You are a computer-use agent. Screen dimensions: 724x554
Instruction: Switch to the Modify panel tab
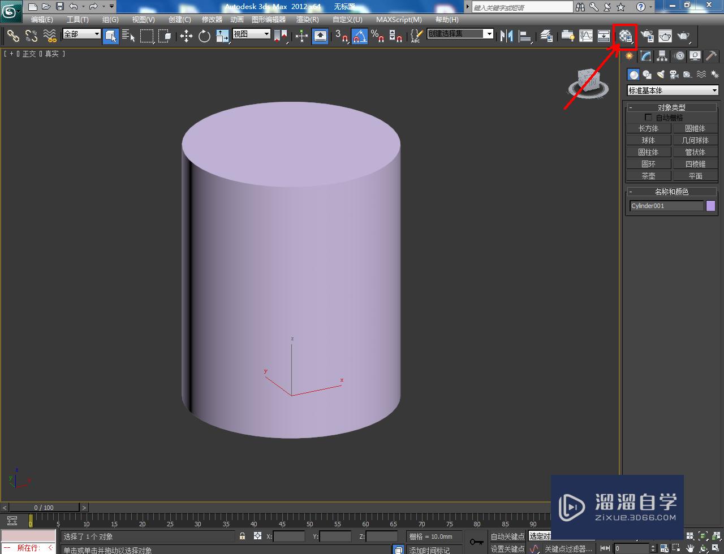pyautogui.click(x=645, y=56)
